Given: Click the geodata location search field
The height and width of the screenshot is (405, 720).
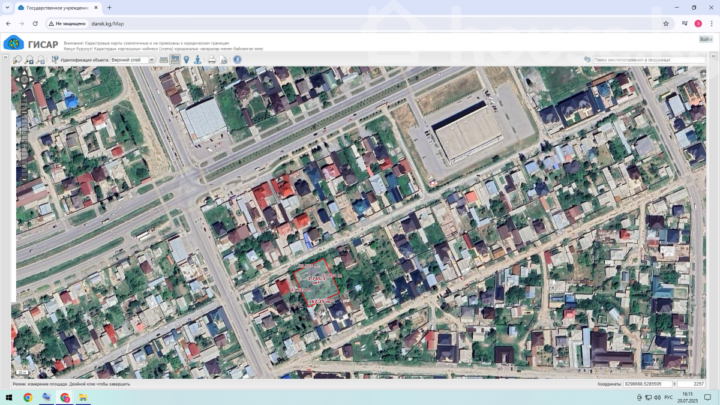Looking at the screenshot, I should [x=649, y=60].
